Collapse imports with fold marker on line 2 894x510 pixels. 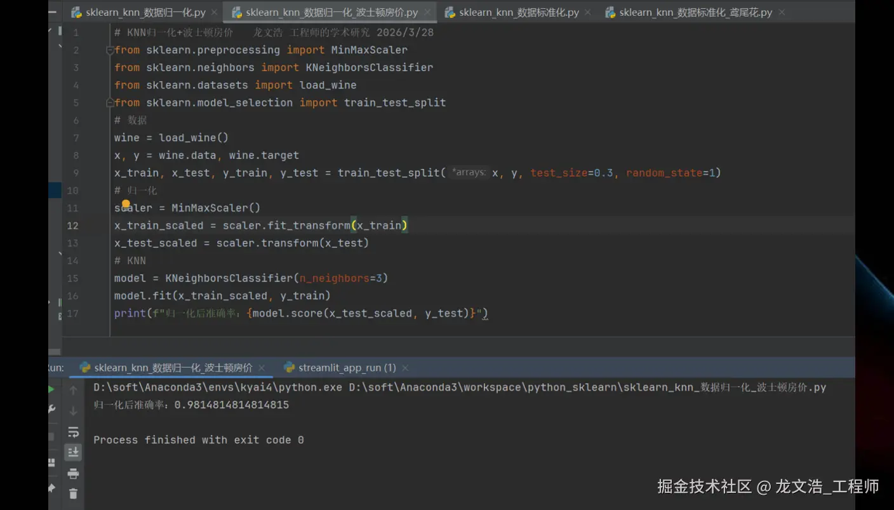[x=110, y=50]
